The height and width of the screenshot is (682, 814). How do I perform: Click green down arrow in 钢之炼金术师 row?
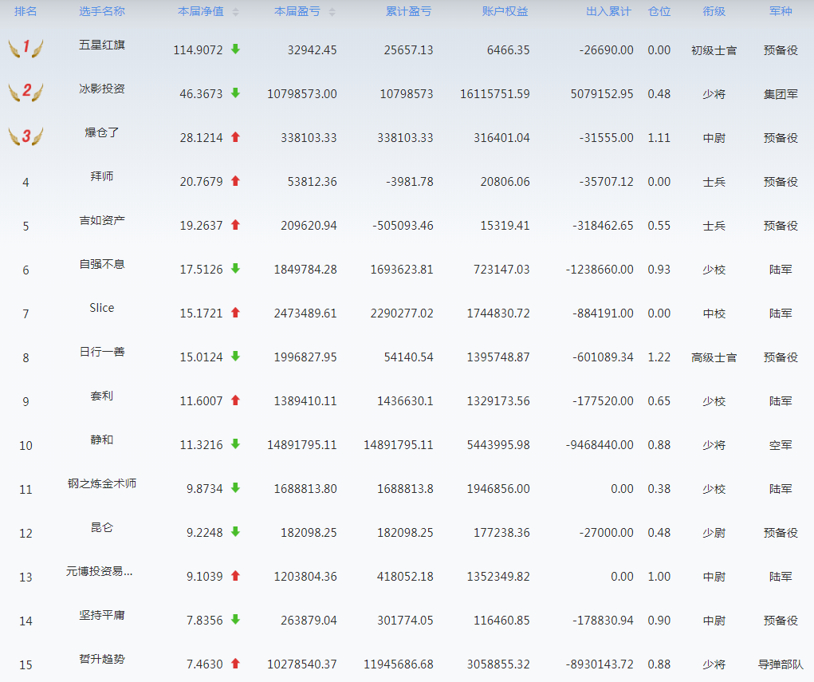click(x=235, y=487)
